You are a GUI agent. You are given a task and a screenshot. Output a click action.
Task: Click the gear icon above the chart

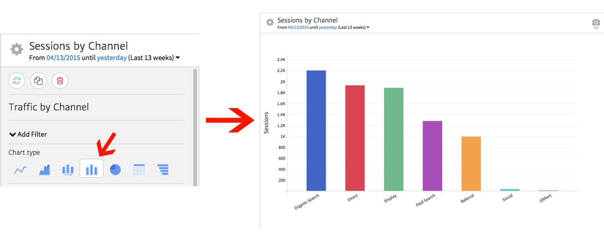tap(270, 22)
